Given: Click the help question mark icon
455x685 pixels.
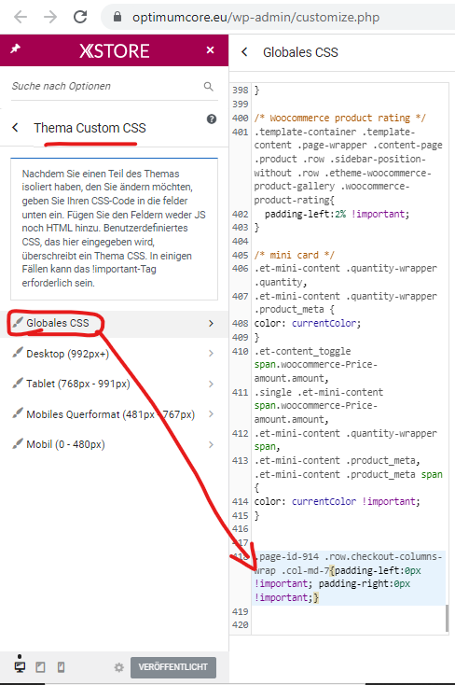Looking at the screenshot, I should (x=212, y=119).
